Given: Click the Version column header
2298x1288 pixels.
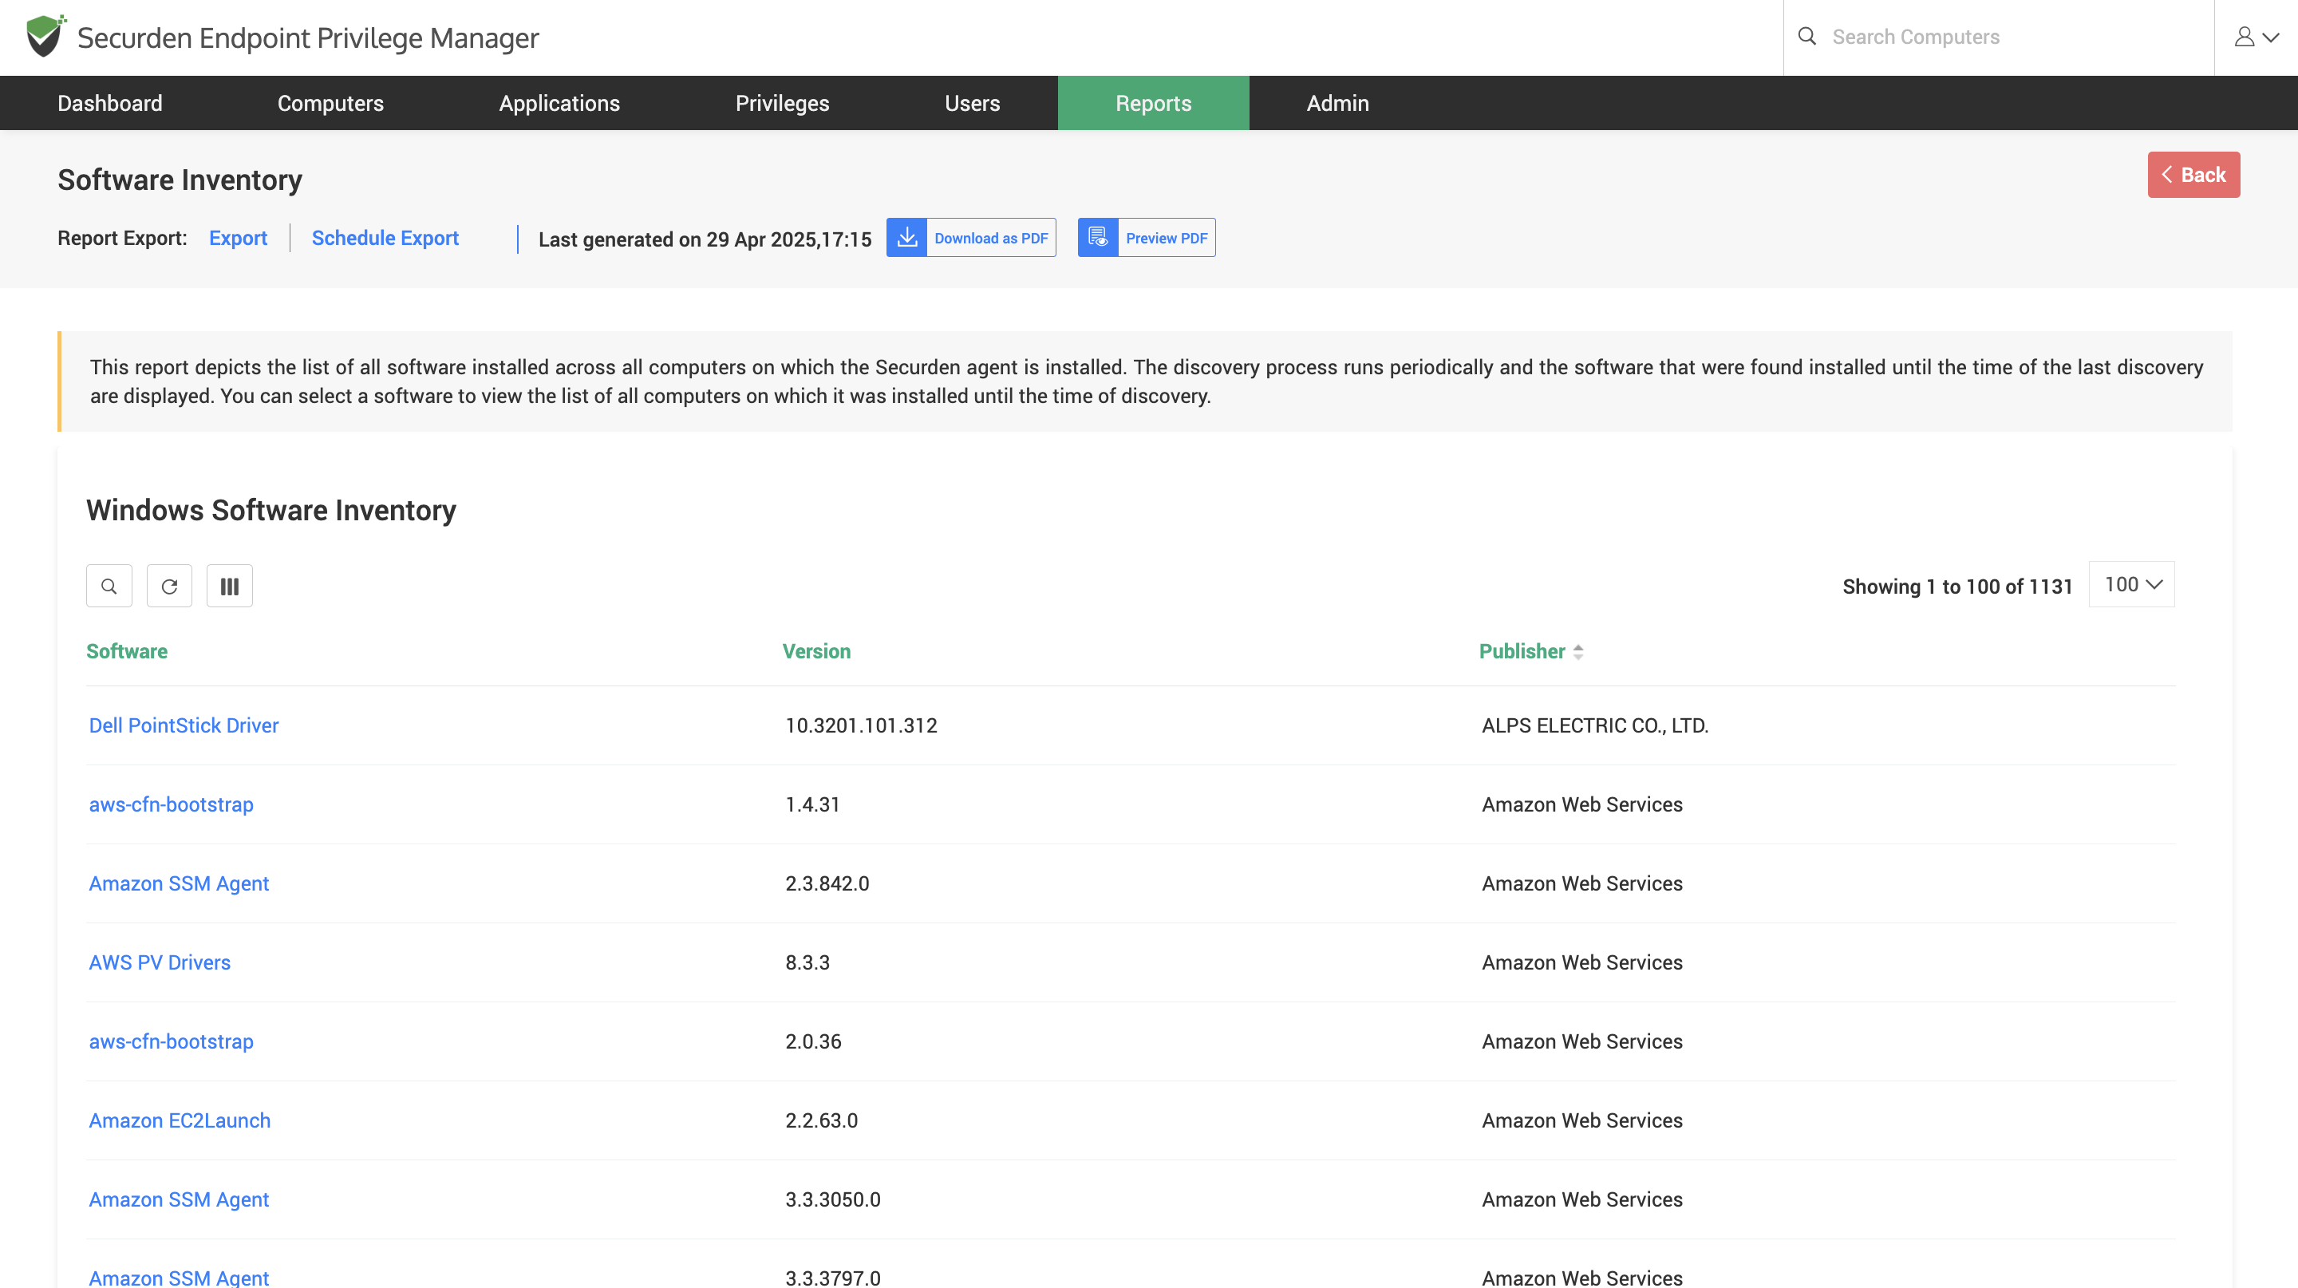Looking at the screenshot, I should click(816, 651).
